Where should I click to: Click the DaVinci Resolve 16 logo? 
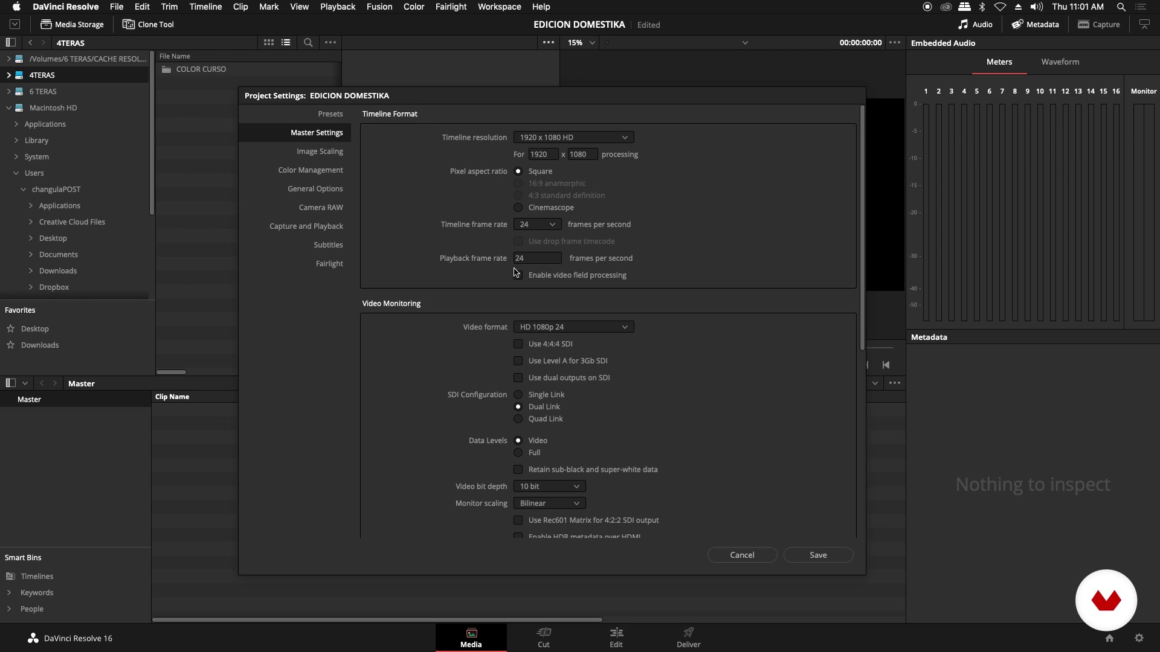point(33,638)
